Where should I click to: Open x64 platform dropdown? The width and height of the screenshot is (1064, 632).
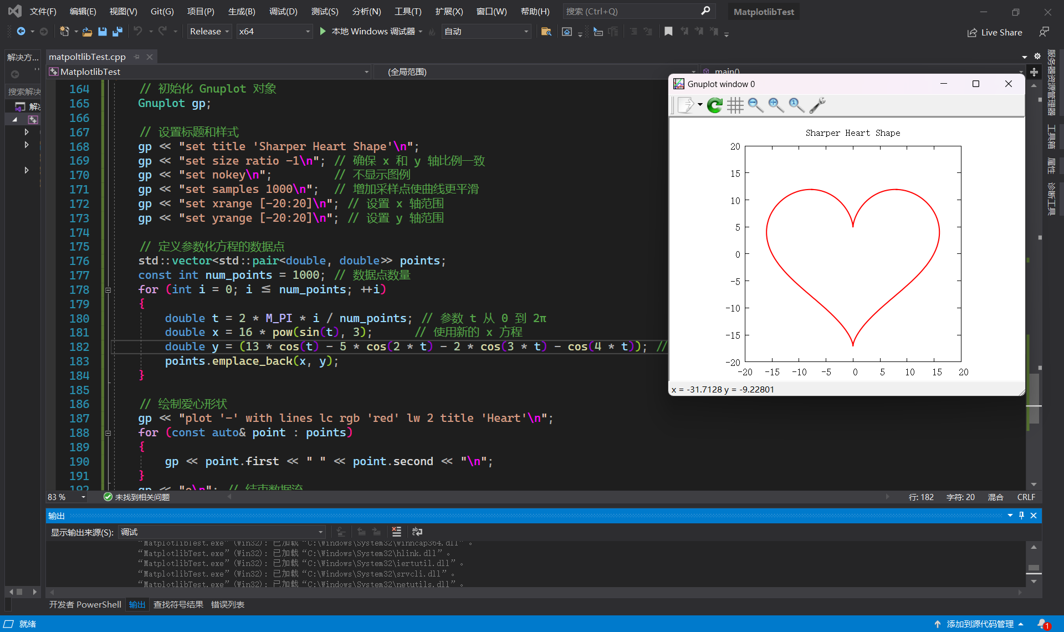274,32
